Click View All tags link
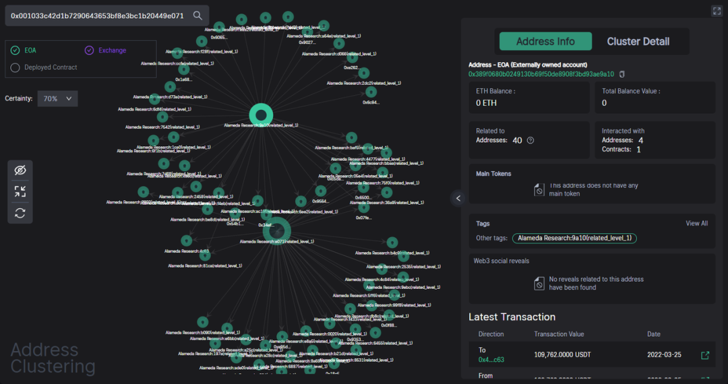The width and height of the screenshot is (728, 384). 696,223
